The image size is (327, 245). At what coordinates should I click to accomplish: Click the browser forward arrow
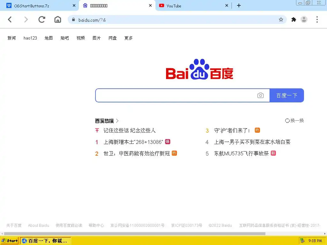(26, 19)
